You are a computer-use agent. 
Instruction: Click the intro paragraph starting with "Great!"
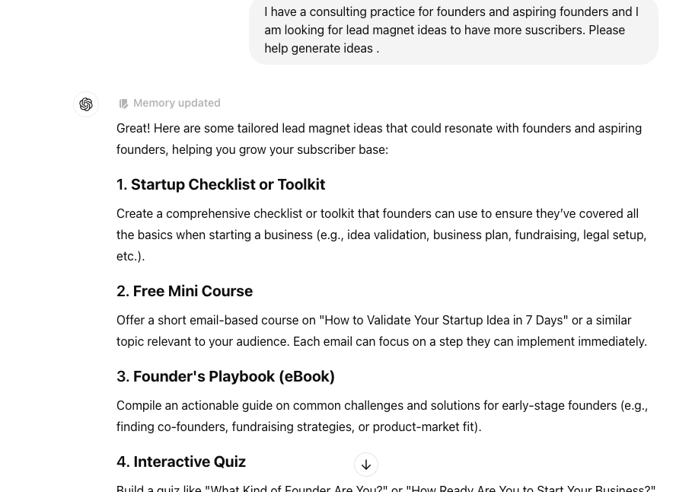click(x=379, y=139)
